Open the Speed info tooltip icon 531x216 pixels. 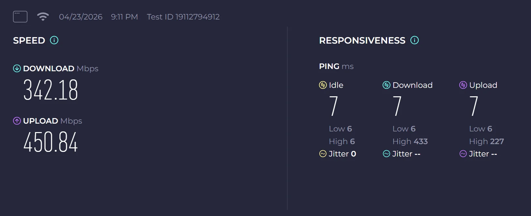54,40
